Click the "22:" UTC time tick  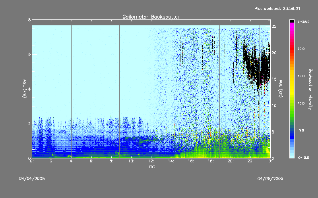pos(251,161)
